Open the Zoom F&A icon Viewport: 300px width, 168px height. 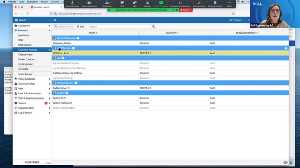[x=135, y=3]
